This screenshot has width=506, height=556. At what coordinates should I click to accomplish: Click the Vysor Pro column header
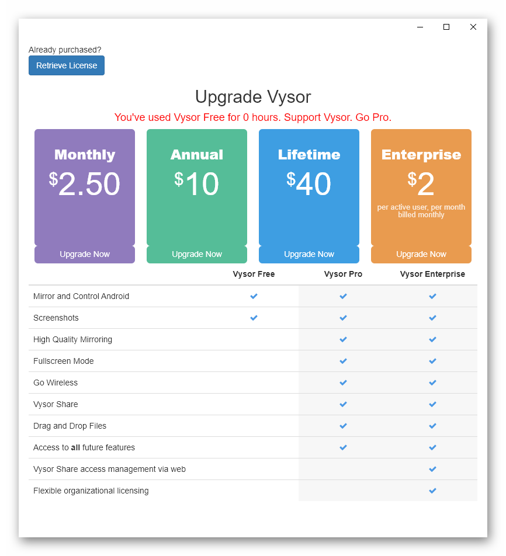343,274
